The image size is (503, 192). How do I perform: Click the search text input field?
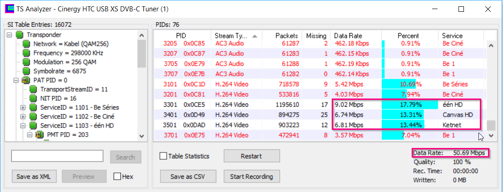pos(58,156)
